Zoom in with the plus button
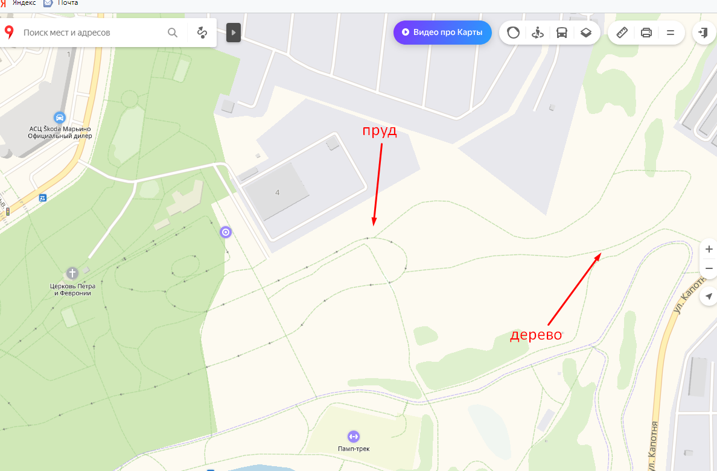The image size is (717, 471). (709, 249)
